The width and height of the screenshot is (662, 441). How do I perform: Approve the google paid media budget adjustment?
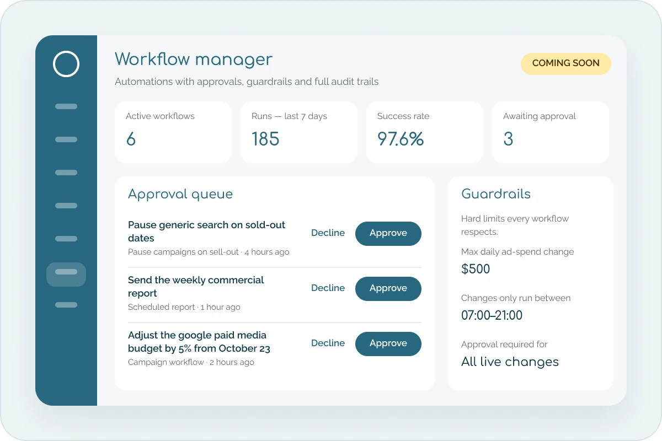[388, 343]
